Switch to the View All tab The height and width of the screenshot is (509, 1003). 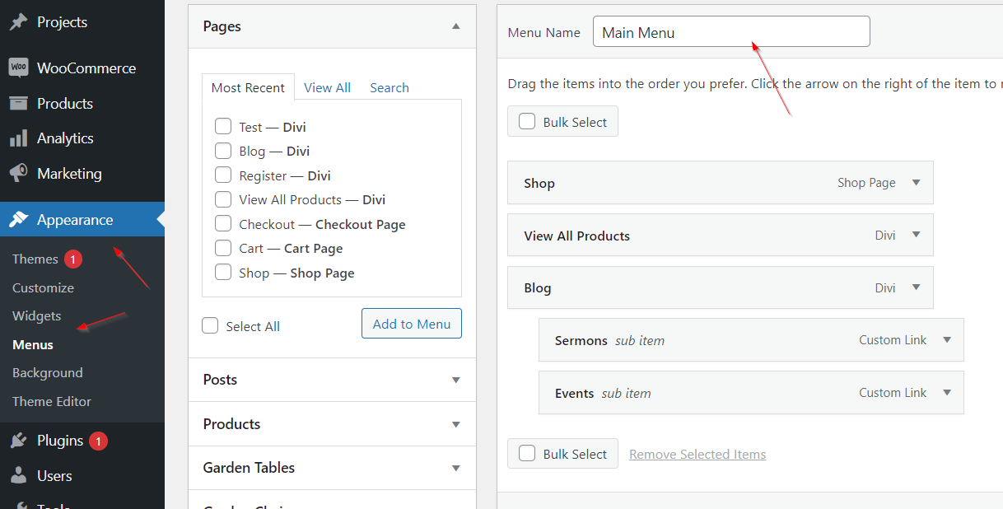tap(327, 88)
